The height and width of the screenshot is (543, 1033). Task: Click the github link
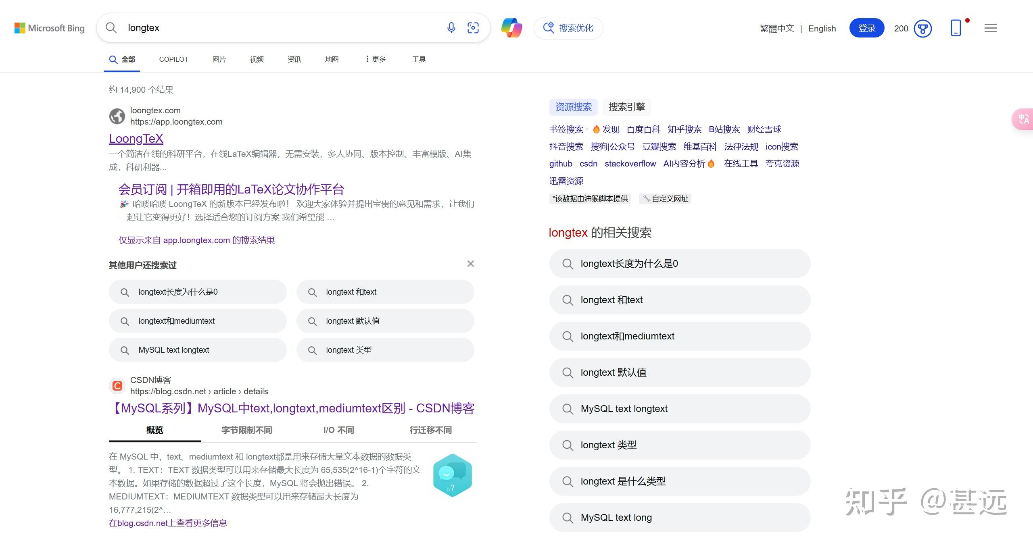[x=561, y=164]
